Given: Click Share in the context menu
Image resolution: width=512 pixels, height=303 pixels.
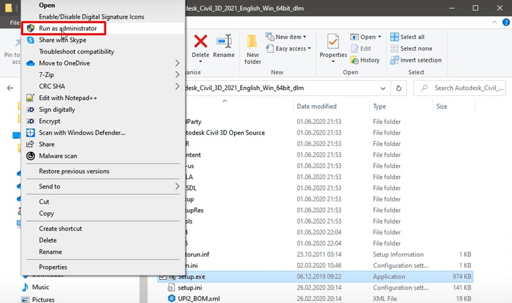Looking at the screenshot, I should [x=102, y=144].
